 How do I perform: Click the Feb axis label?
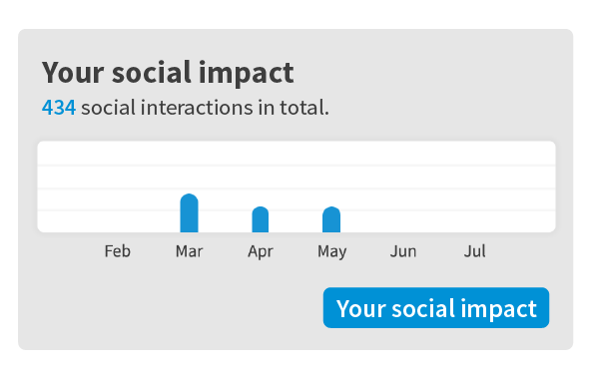point(118,251)
